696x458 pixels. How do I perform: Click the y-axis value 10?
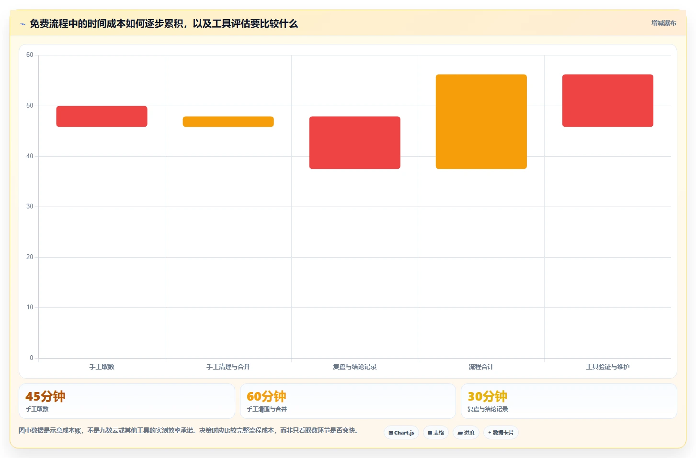click(x=30, y=307)
